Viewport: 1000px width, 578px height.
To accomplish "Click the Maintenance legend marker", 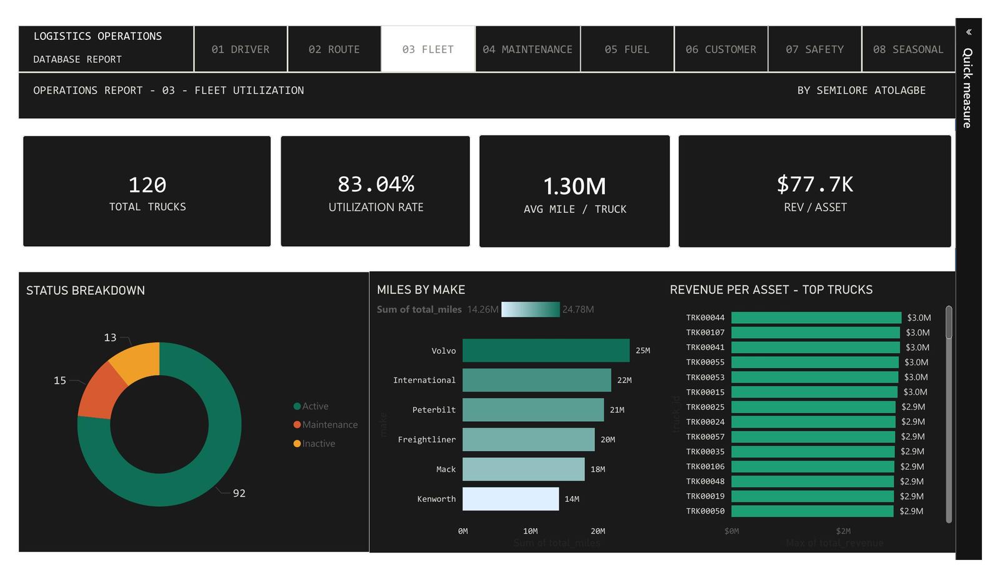I will click(x=297, y=425).
